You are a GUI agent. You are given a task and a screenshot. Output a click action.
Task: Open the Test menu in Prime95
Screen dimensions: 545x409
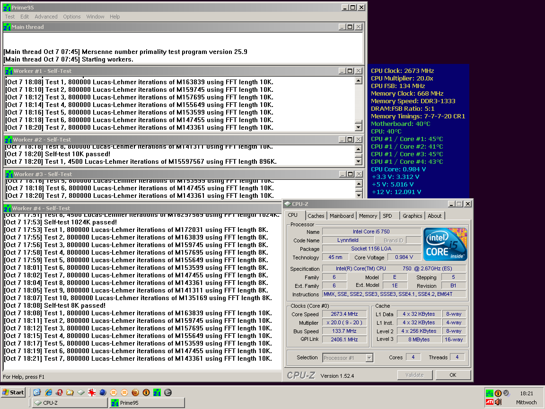10,17
